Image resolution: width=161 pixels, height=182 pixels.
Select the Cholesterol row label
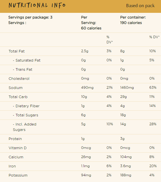coord(19,78)
